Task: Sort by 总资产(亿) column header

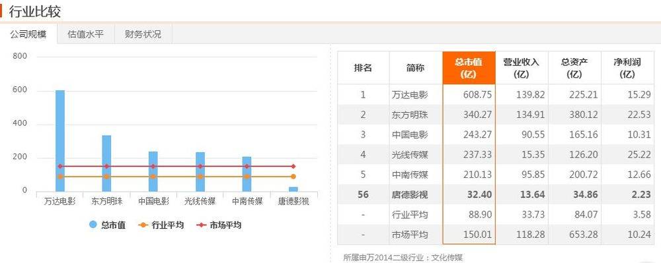Action: (x=574, y=68)
